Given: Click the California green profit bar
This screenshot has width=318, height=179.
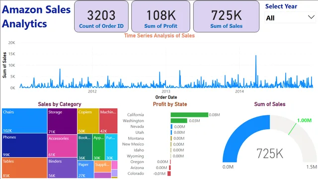Looking at the screenshot, I should click(x=189, y=115).
